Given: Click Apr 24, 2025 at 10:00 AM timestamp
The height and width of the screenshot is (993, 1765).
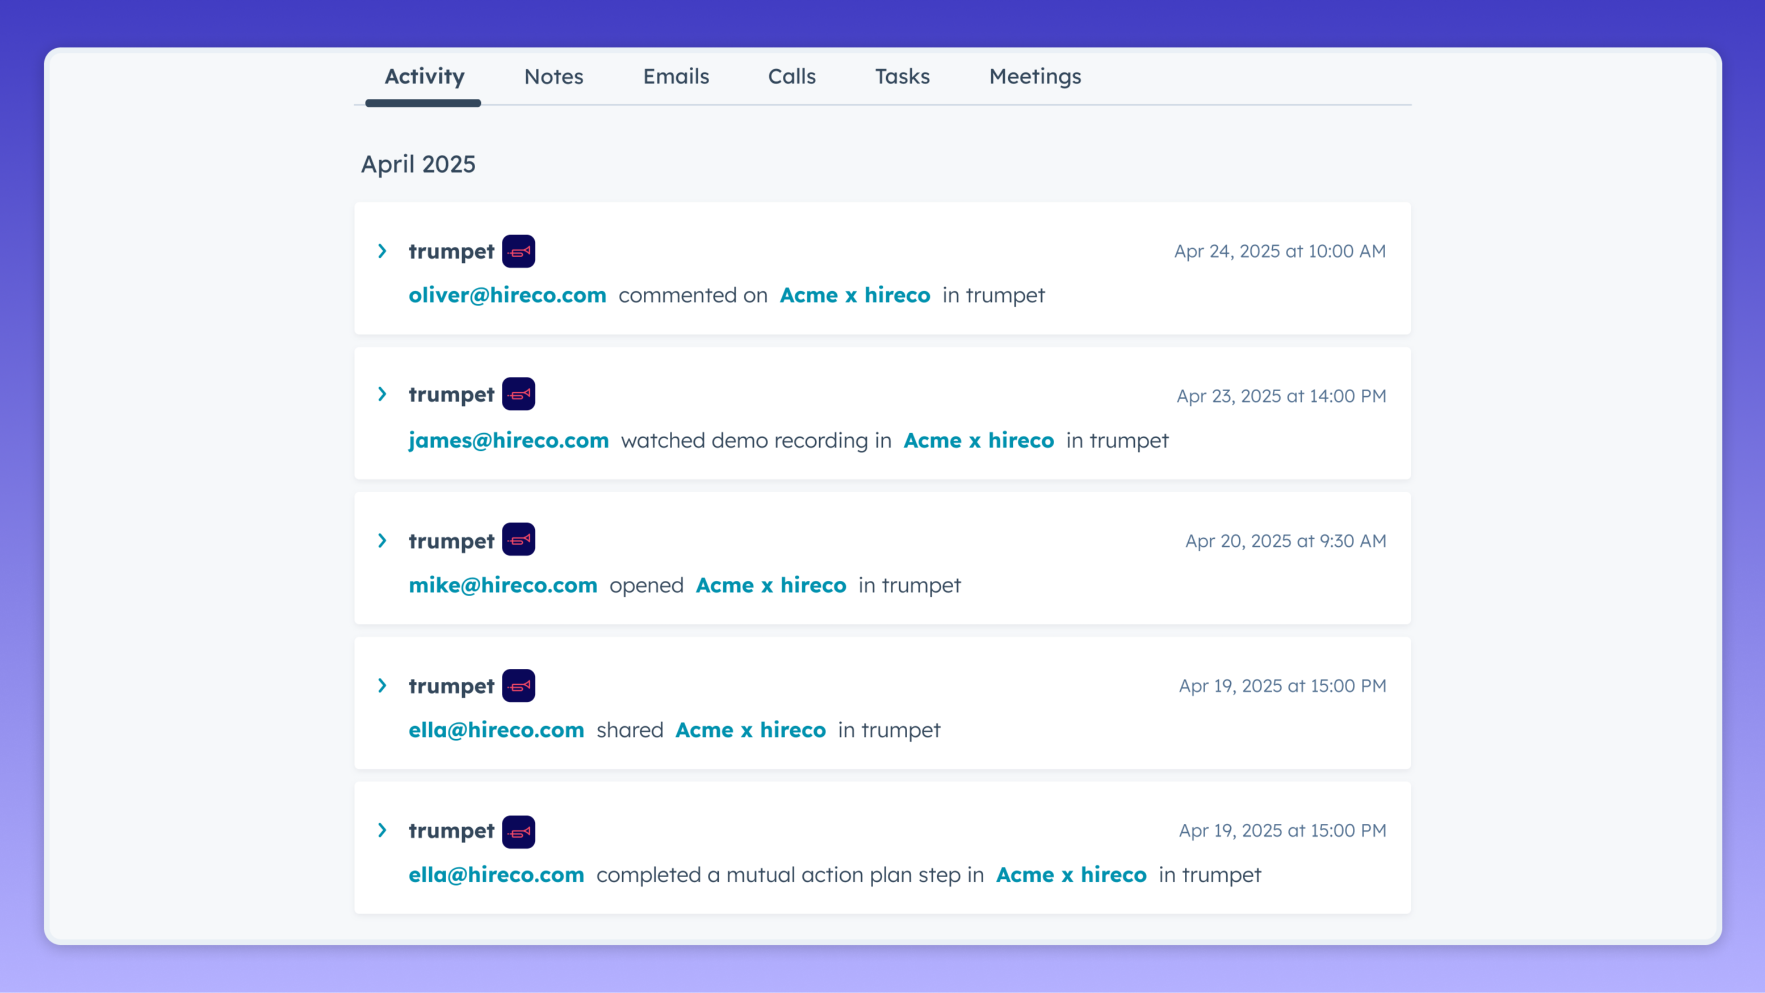Looking at the screenshot, I should pos(1279,252).
